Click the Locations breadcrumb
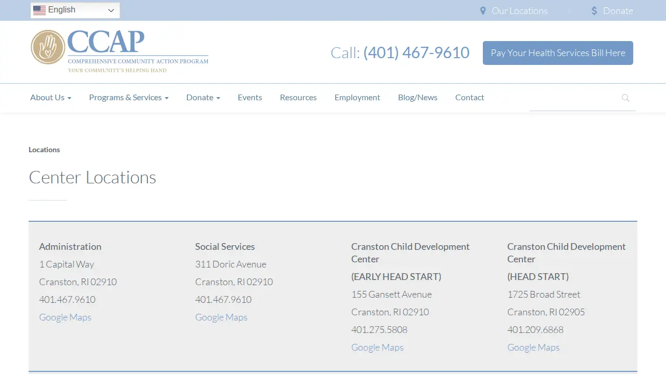The height and width of the screenshot is (374, 666). [x=44, y=150]
